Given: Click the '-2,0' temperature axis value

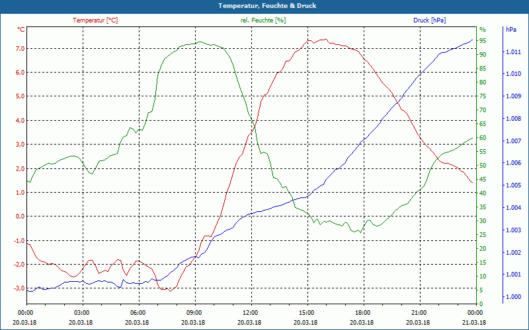Looking at the screenshot, I should click(19, 265).
